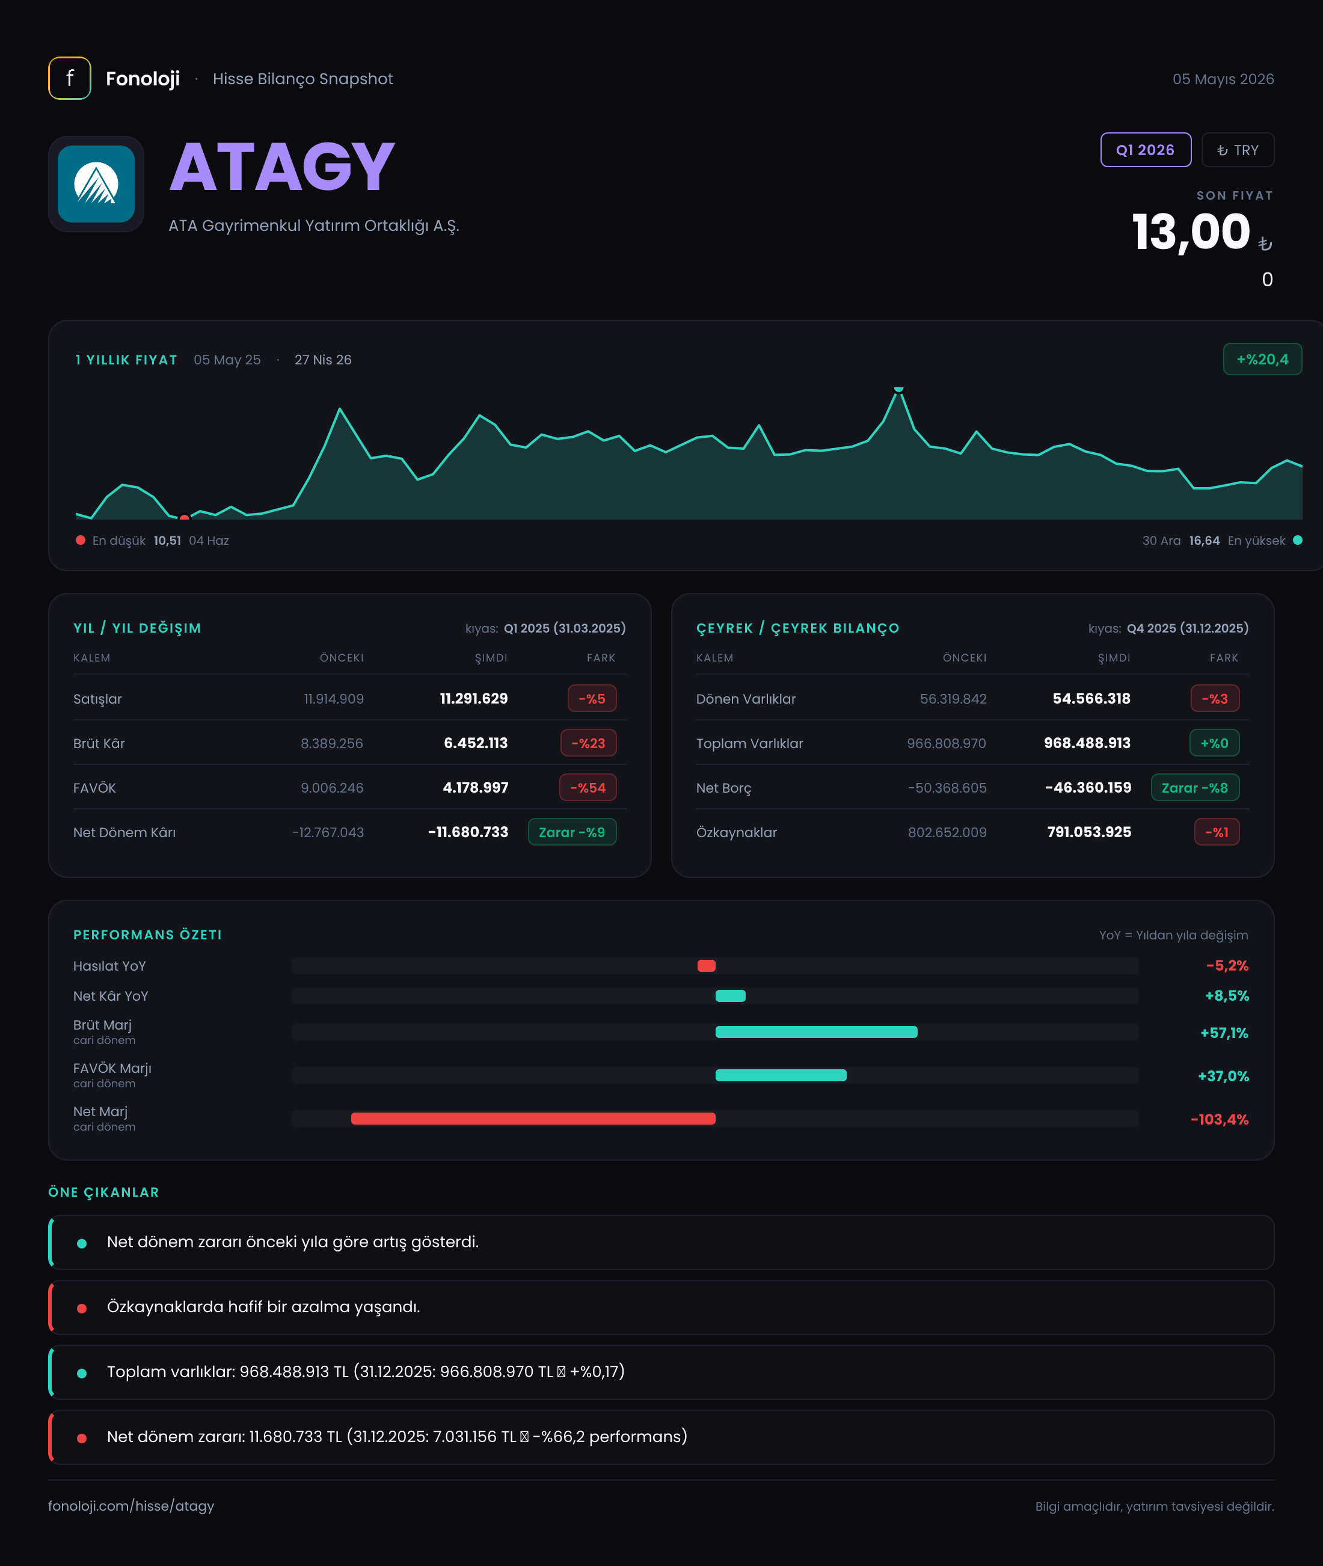Click the Q1 2025 (31.03.2025) comparison label
This screenshot has height=1566, width=1323.
point(565,628)
